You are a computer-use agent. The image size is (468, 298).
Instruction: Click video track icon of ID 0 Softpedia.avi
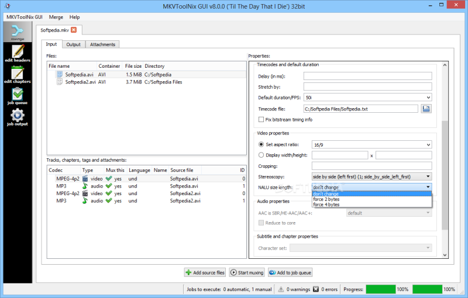click(x=85, y=178)
